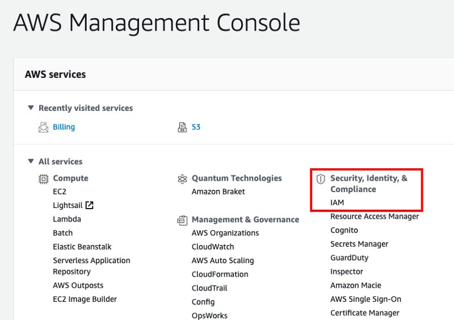Collapse the Recently visited services section
The width and height of the screenshot is (454, 320).
pos(31,107)
